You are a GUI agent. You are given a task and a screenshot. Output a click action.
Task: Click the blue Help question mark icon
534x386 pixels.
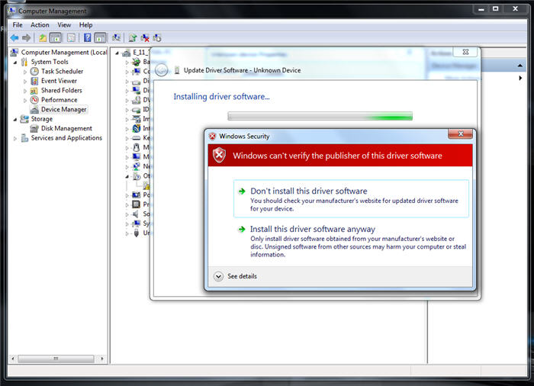click(x=88, y=38)
